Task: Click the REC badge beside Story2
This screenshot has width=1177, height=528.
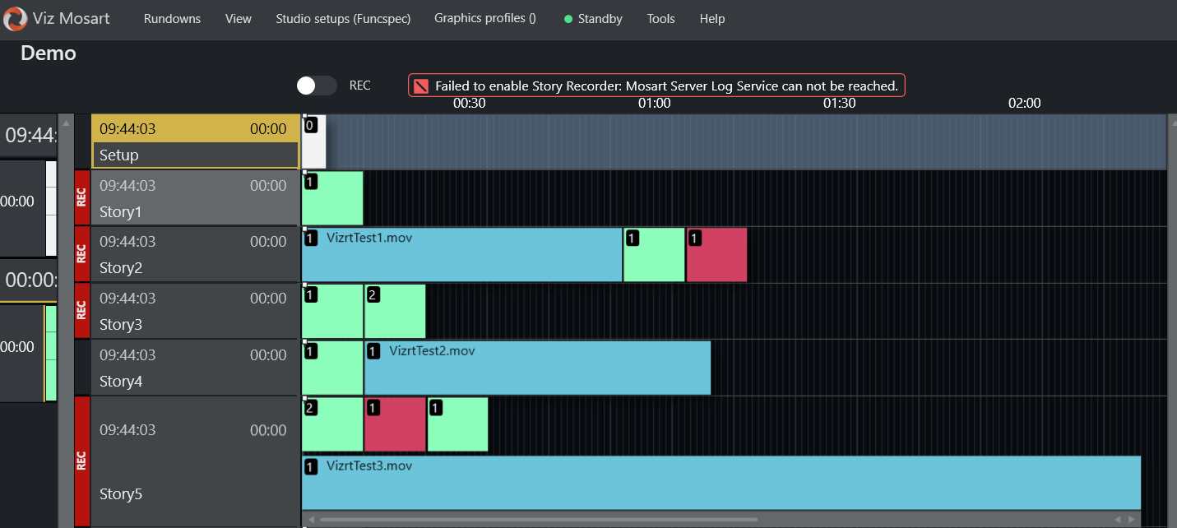Action: 81,254
